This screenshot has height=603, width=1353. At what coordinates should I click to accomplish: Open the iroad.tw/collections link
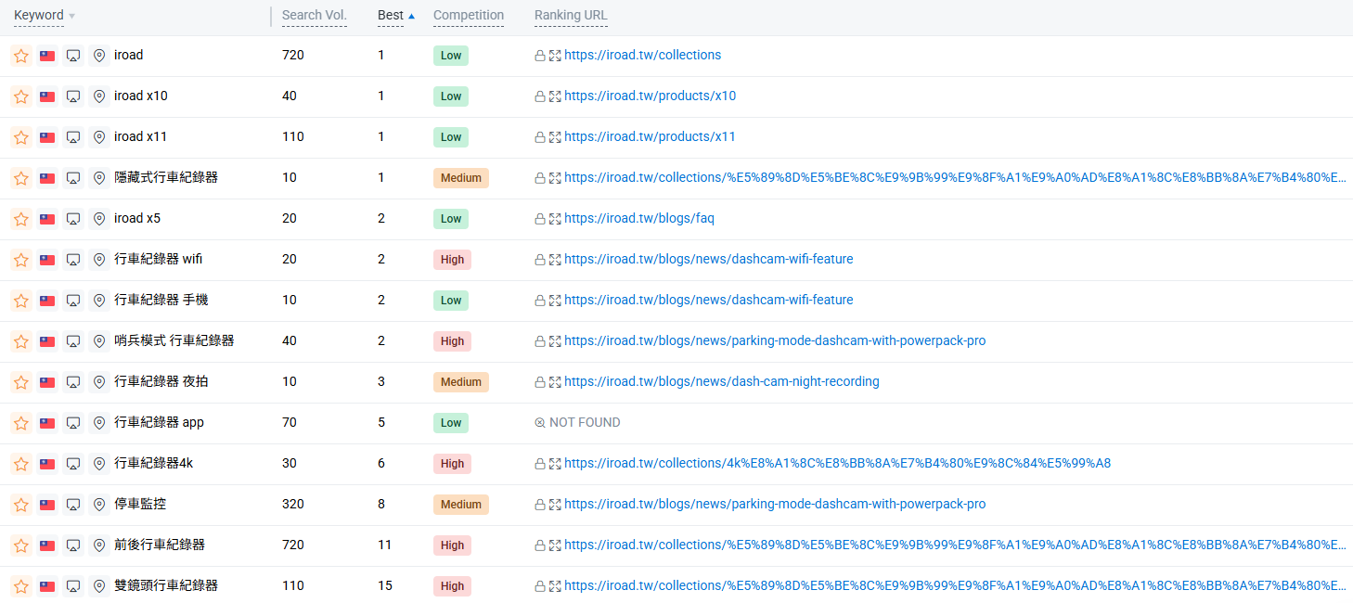[642, 56]
